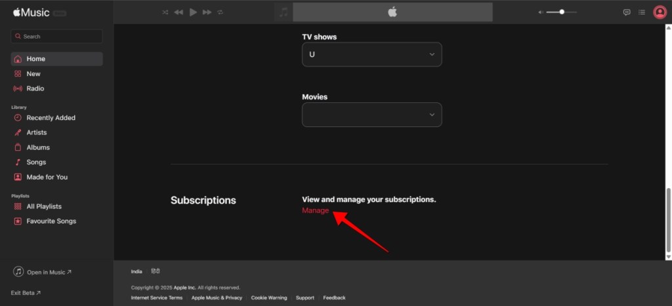Click the All Playlists grid icon
Image resolution: width=672 pixels, height=306 pixels.
coord(18,206)
